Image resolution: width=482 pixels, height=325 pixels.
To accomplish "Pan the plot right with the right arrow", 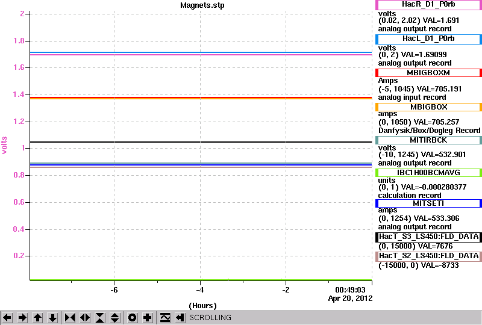I will pyautogui.click(x=22, y=318).
